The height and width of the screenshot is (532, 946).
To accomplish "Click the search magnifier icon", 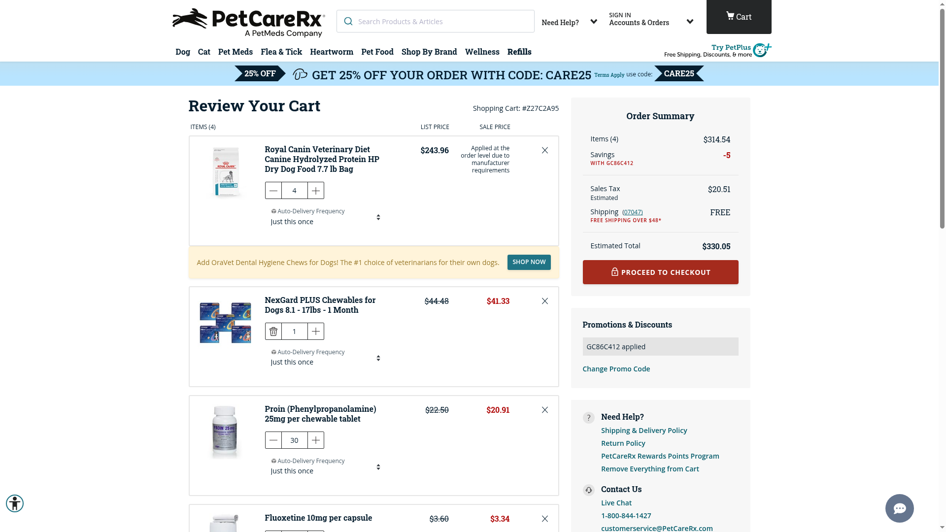I will (x=348, y=21).
